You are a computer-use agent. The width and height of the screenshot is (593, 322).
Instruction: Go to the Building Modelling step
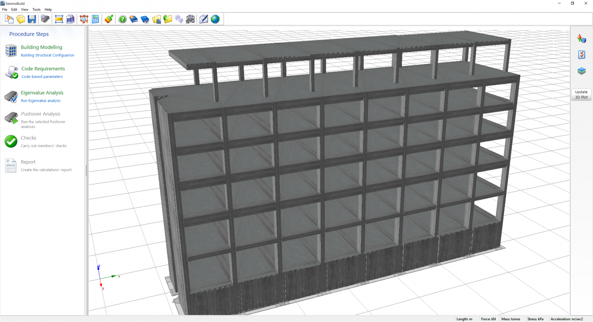point(42,47)
